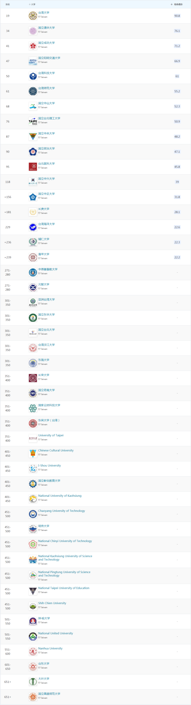The width and height of the screenshot is (191, 705).
Task: Sort by 大学 column header
Action: [x=32, y=4]
